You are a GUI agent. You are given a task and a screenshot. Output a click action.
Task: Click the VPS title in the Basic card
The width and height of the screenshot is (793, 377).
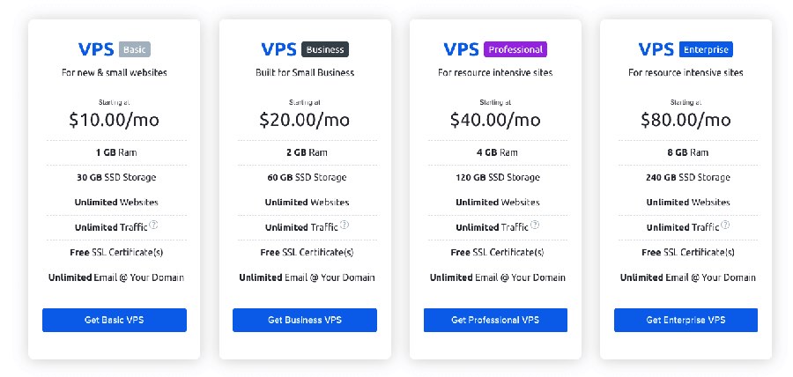[x=96, y=49]
